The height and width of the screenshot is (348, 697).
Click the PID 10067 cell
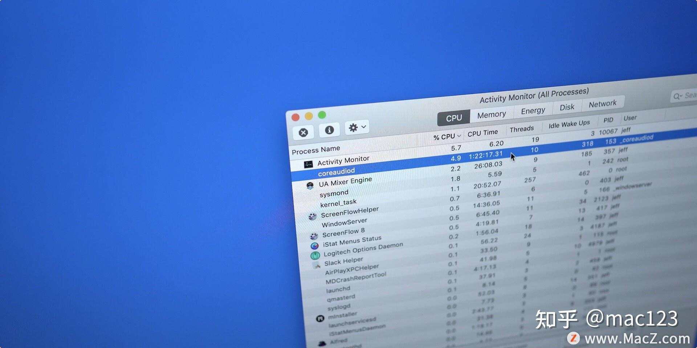[x=608, y=132]
